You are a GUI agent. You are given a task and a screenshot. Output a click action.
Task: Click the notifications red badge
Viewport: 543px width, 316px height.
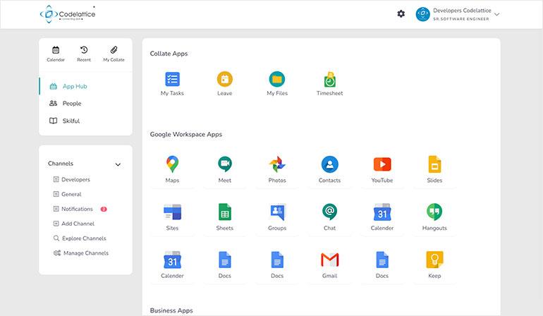pyautogui.click(x=104, y=209)
